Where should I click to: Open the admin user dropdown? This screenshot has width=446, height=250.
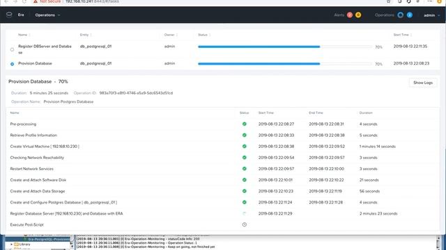coord(431,15)
